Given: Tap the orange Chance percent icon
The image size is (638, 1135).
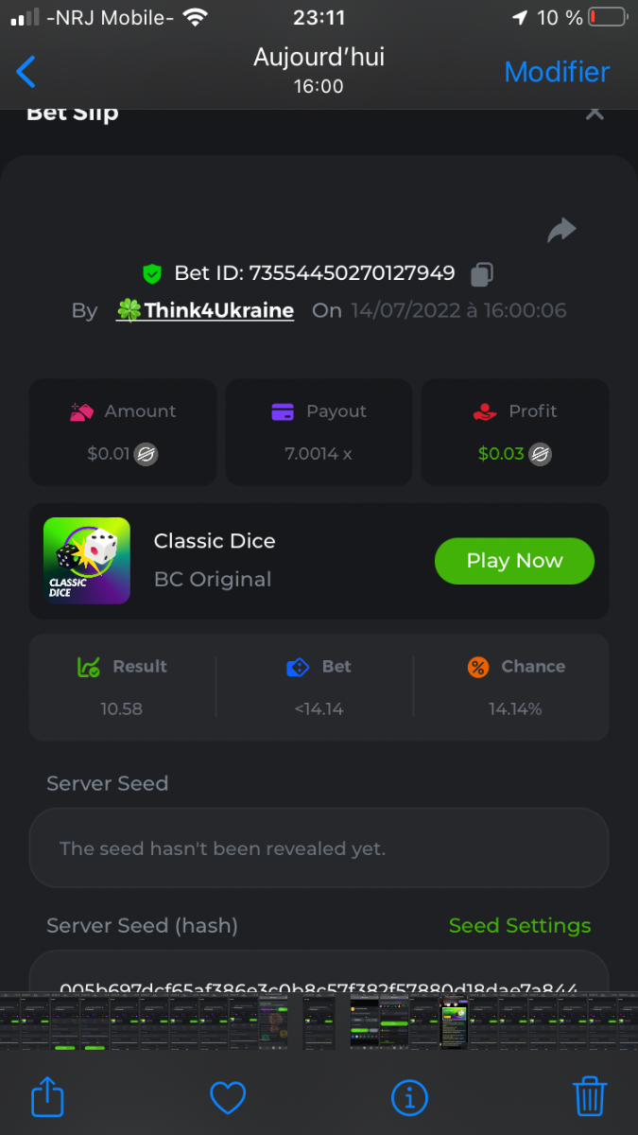Looking at the screenshot, I should coord(478,667).
